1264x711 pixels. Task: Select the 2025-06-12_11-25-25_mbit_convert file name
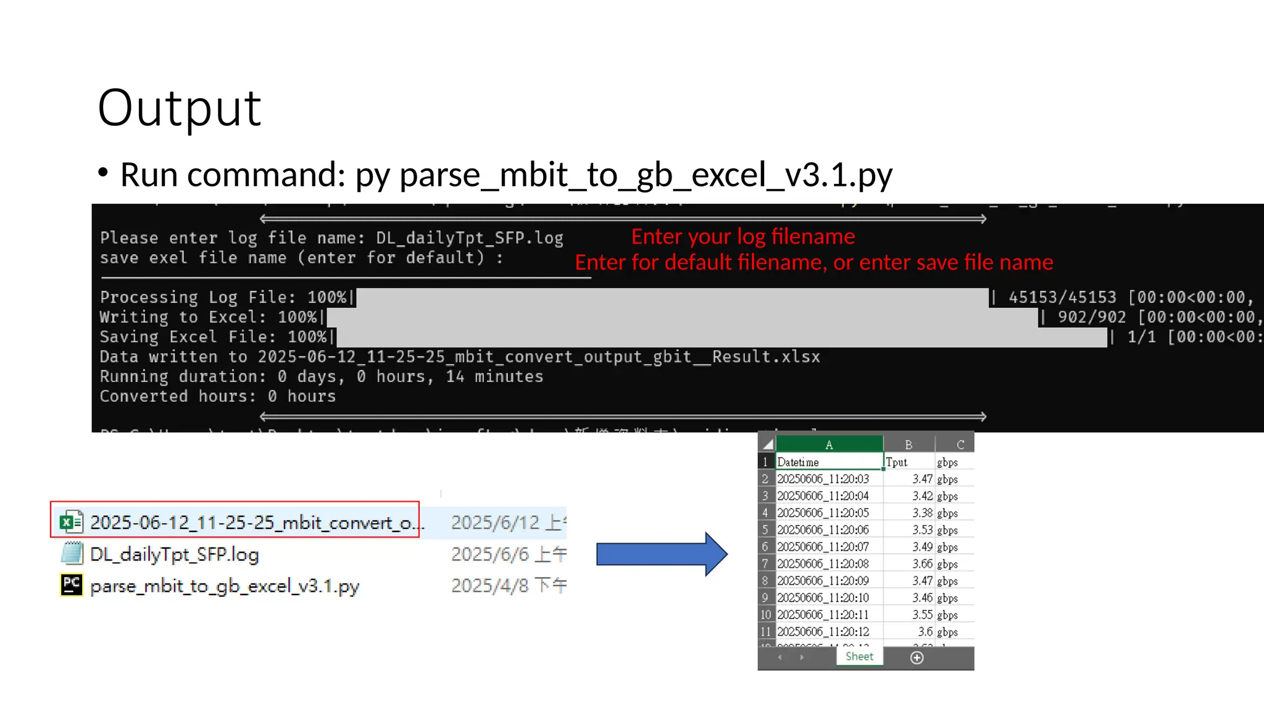tap(257, 523)
